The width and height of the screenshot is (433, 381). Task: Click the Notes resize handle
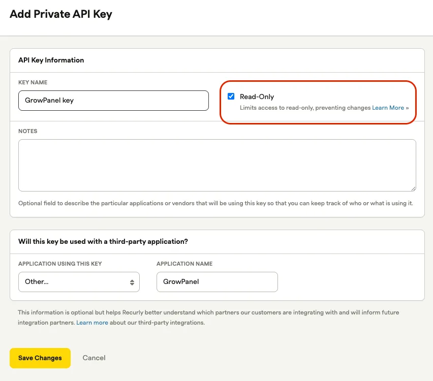(414, 189)
